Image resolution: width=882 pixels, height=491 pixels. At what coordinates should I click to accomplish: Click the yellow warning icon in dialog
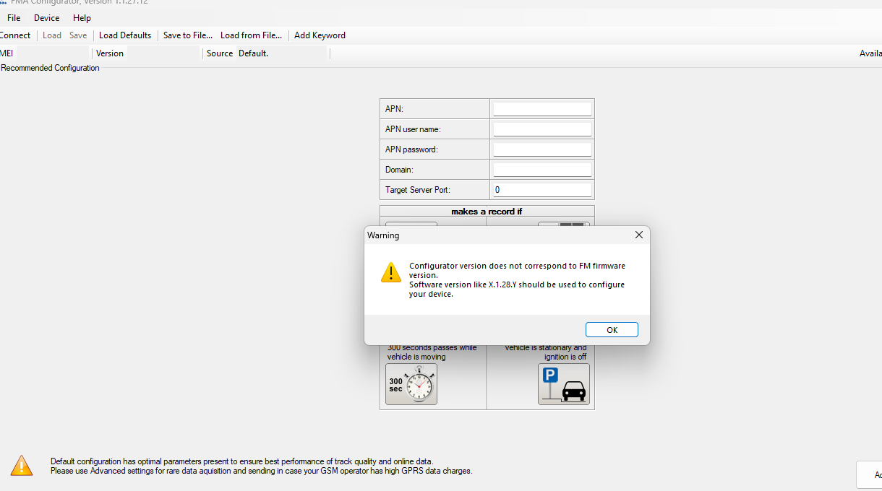391,272
